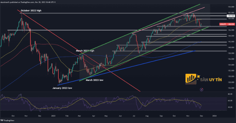Click the 60.00 RSI scale label
The image size is (236, 123).
[x=230, y=101]
